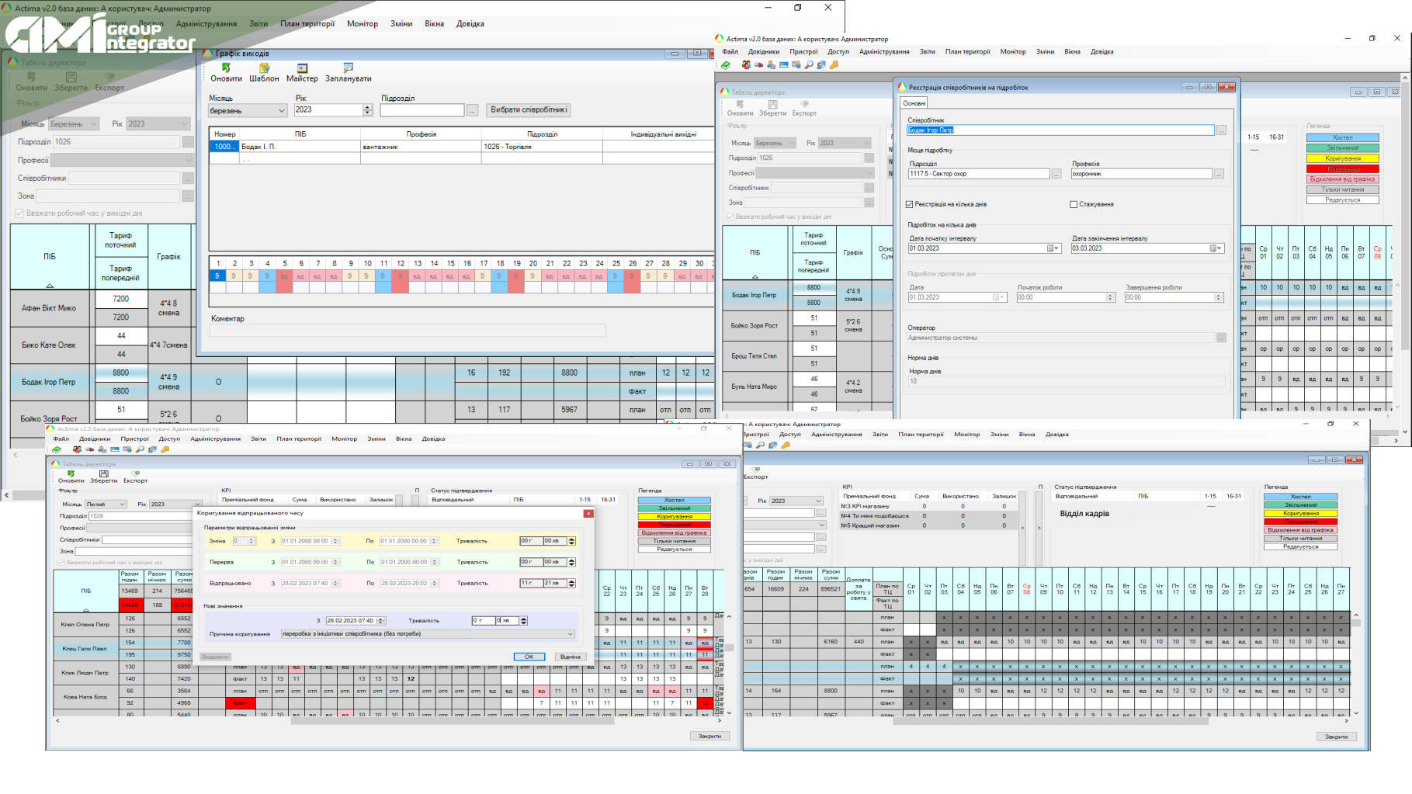Click Зберегти icon in bottom-left Табель директора

coord(103,474)
